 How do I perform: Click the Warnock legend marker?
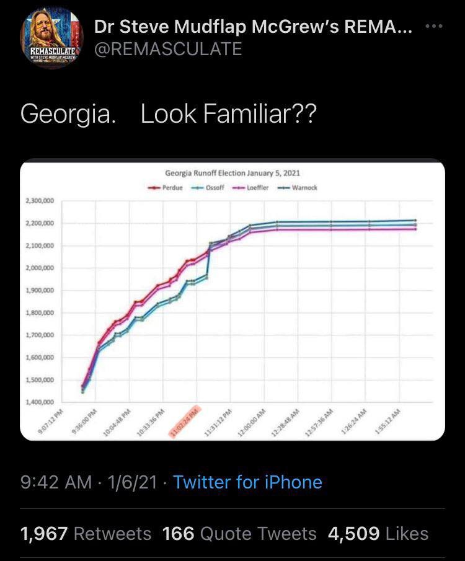[284, 188]
